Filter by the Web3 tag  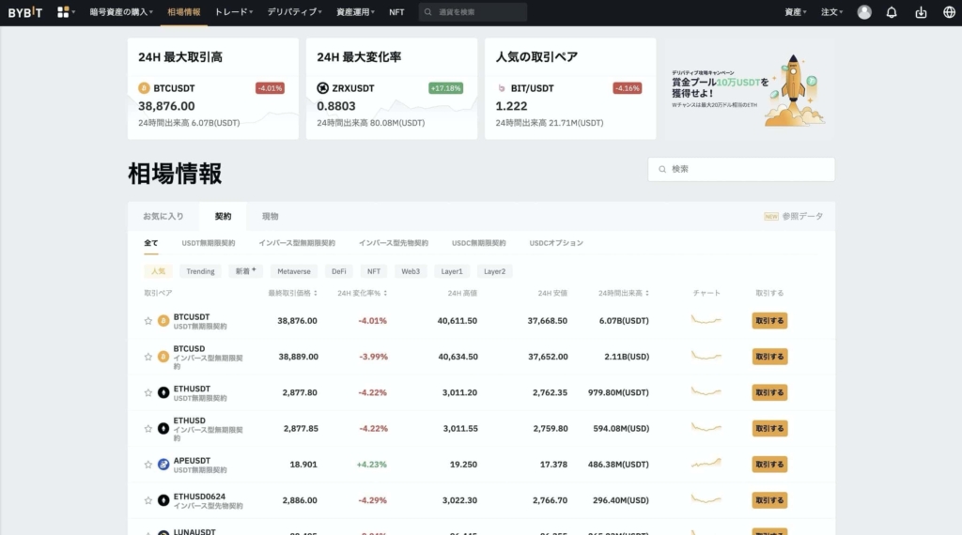coord(411,271)
